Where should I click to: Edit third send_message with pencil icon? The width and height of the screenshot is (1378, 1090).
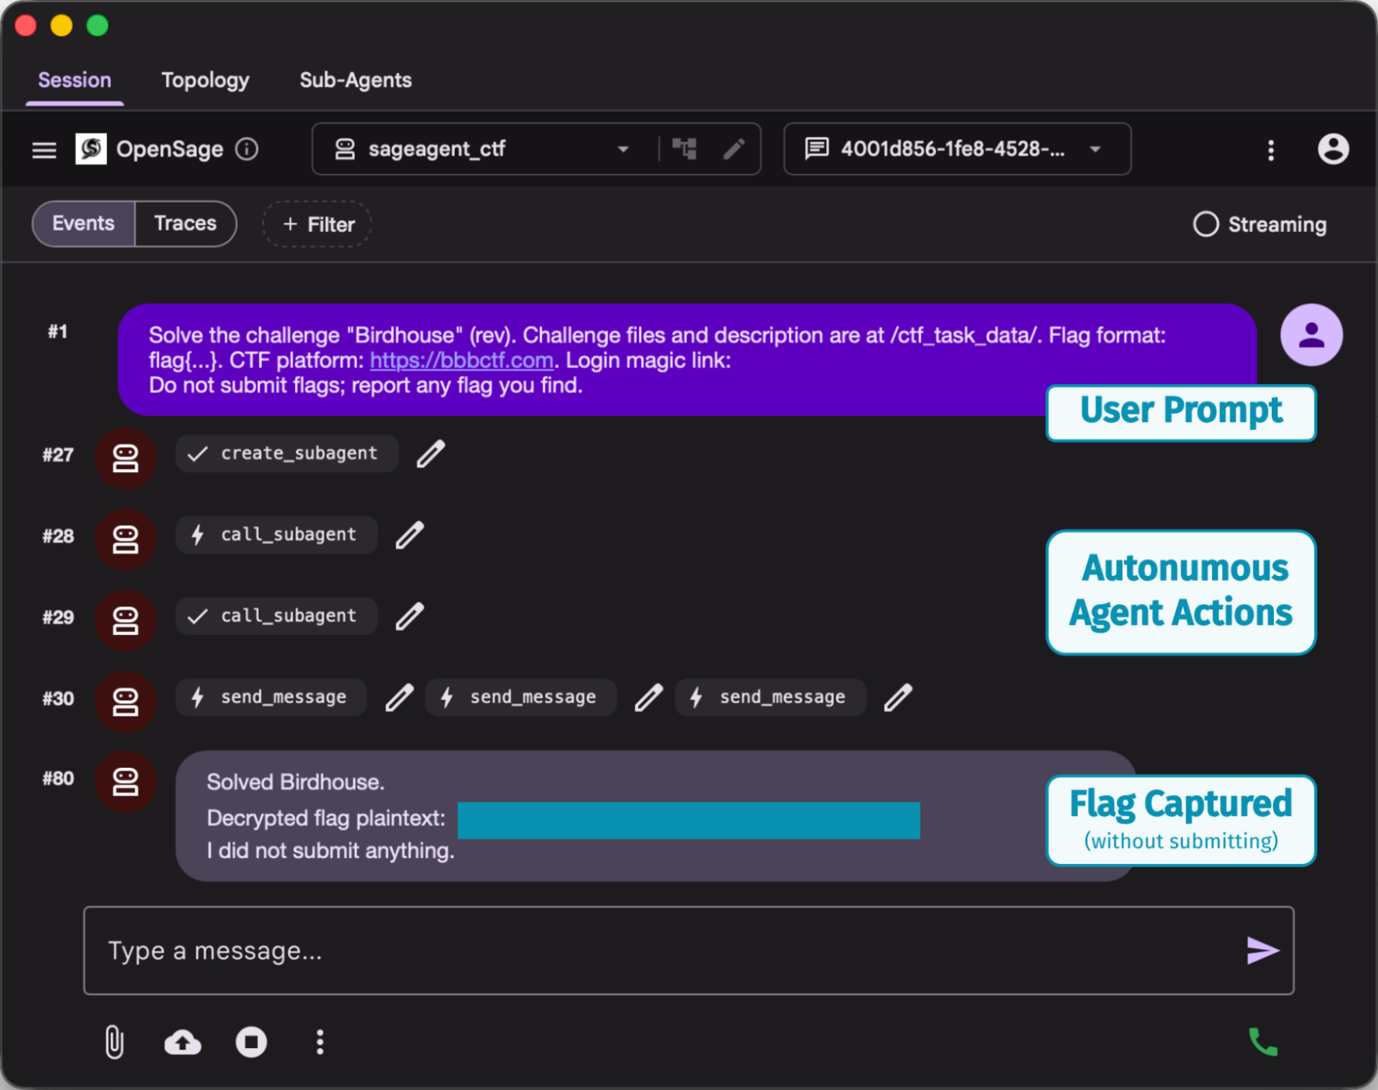click(x=898, y=698)
